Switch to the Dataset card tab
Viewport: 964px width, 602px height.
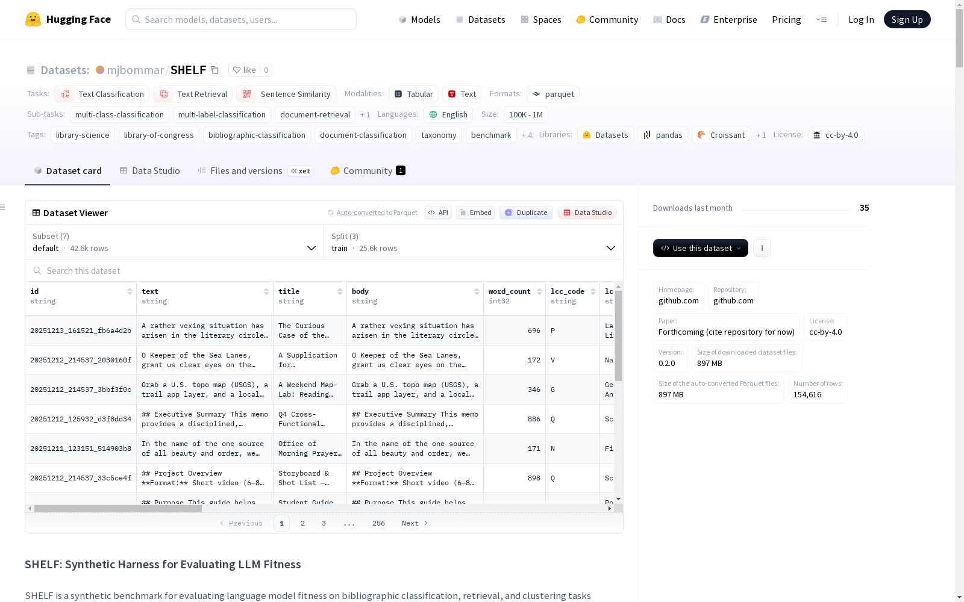(x=67, y=171)
